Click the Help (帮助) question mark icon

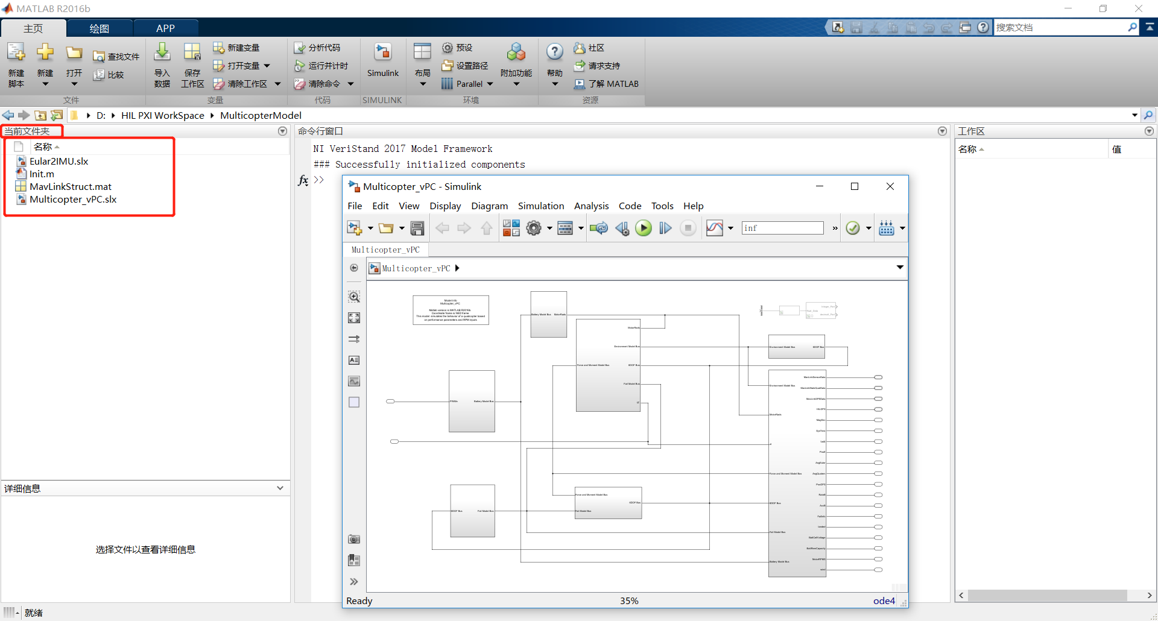555,52
